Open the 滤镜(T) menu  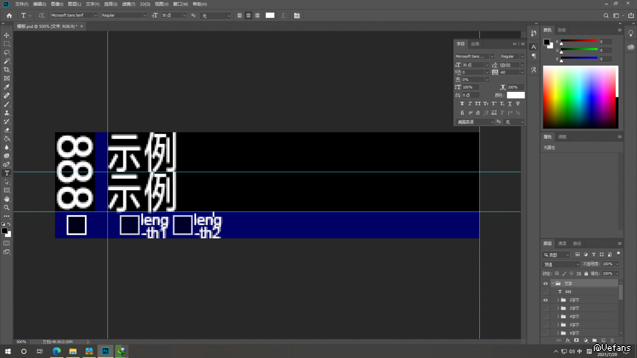coord(129,4)
